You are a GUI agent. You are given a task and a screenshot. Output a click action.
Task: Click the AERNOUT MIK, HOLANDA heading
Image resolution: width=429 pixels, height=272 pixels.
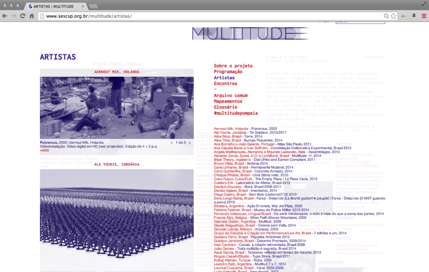point(117,72)
